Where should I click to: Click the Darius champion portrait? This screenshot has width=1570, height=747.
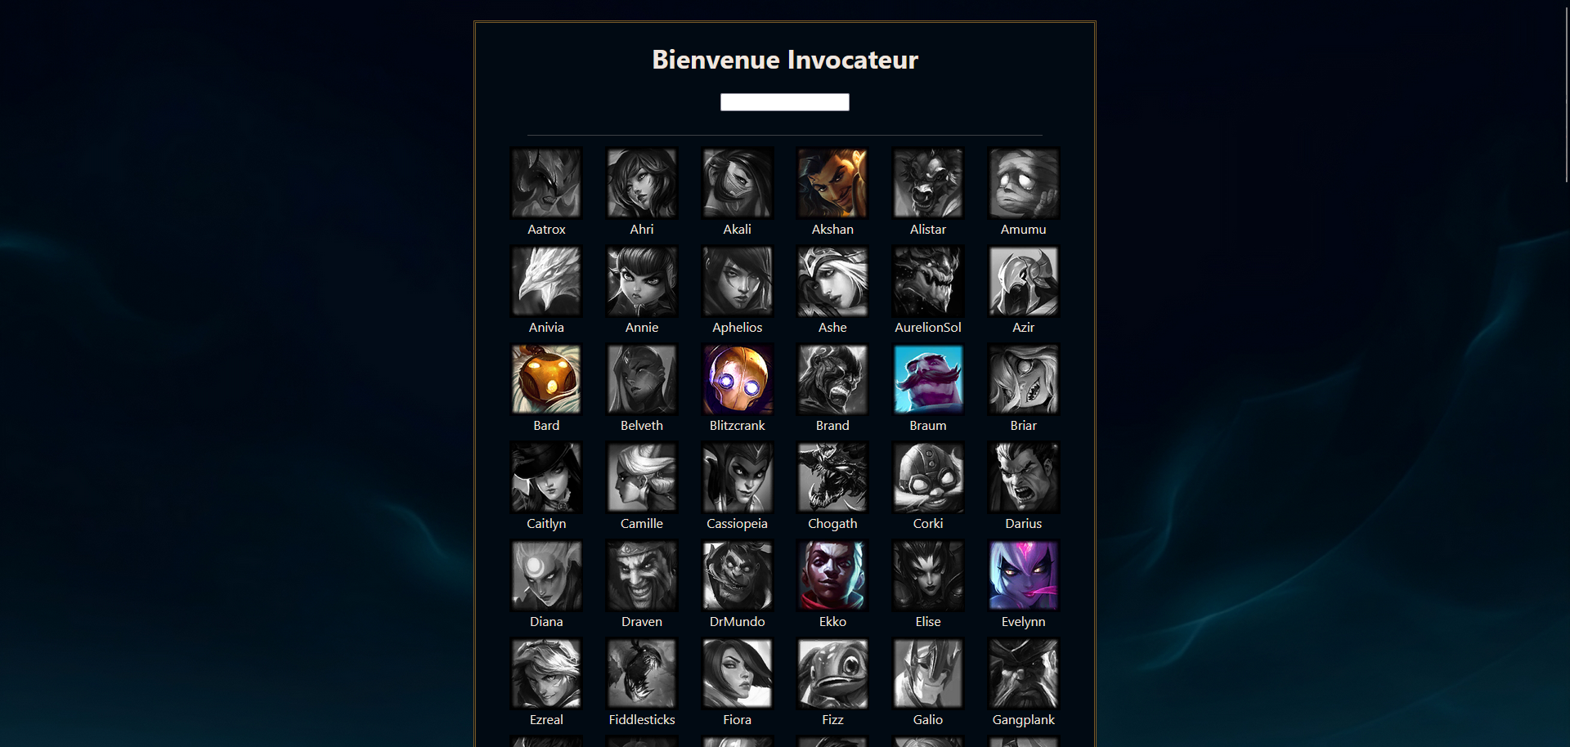pos(1023,477)
